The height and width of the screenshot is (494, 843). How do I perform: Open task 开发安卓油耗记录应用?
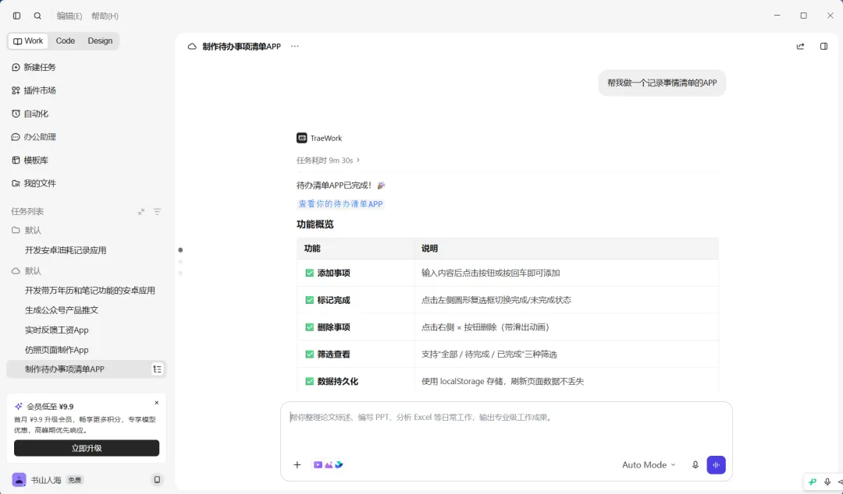[x=66, y=250]
